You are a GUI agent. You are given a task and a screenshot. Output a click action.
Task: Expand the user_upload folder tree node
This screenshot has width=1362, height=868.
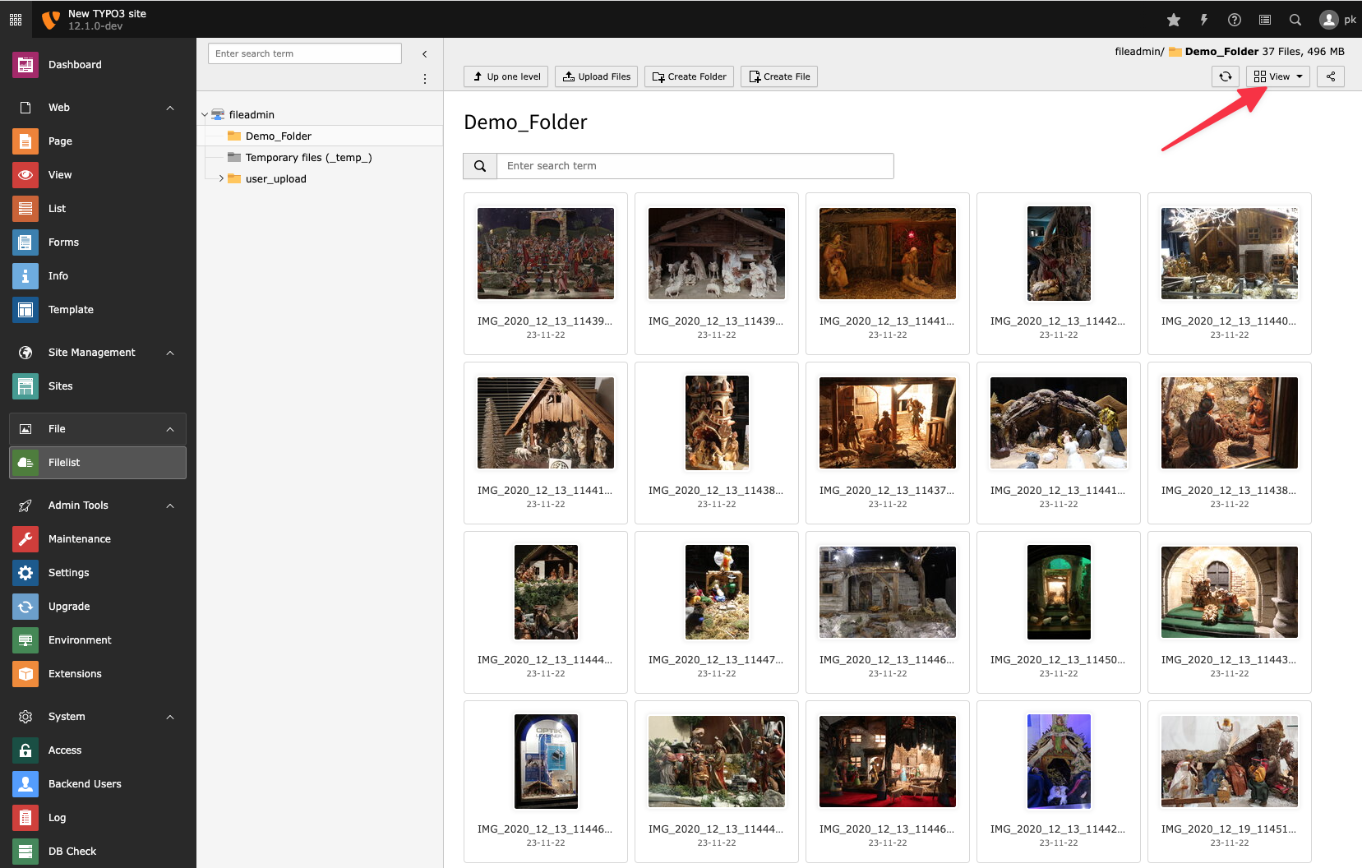[x=221, y=178]
